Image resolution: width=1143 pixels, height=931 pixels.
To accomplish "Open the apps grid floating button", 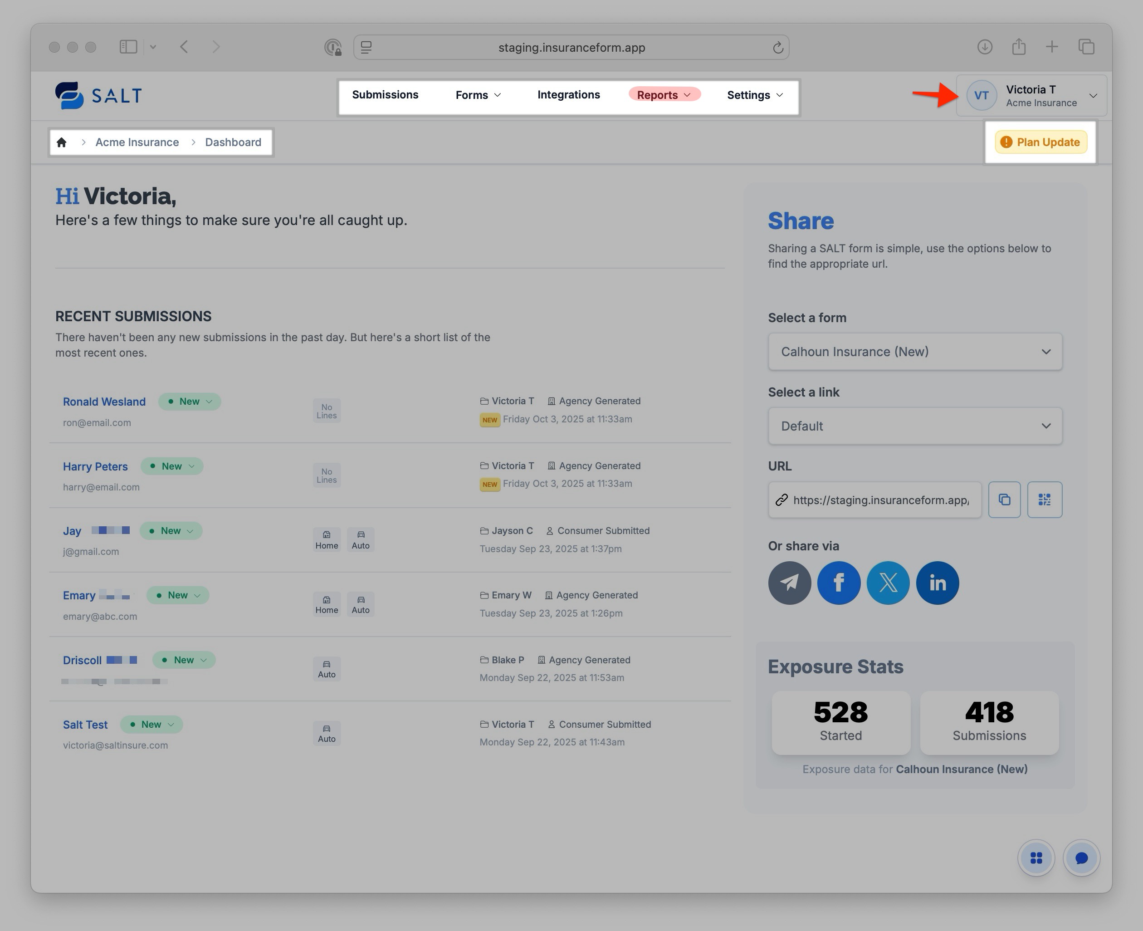I will click(x=1036, y=858).
